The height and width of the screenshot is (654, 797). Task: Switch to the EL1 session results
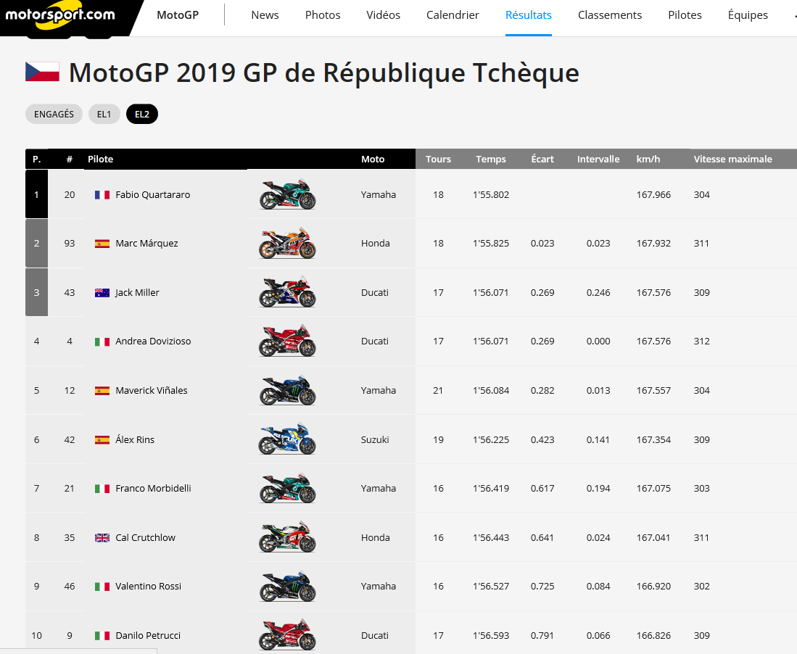(104, 115)
